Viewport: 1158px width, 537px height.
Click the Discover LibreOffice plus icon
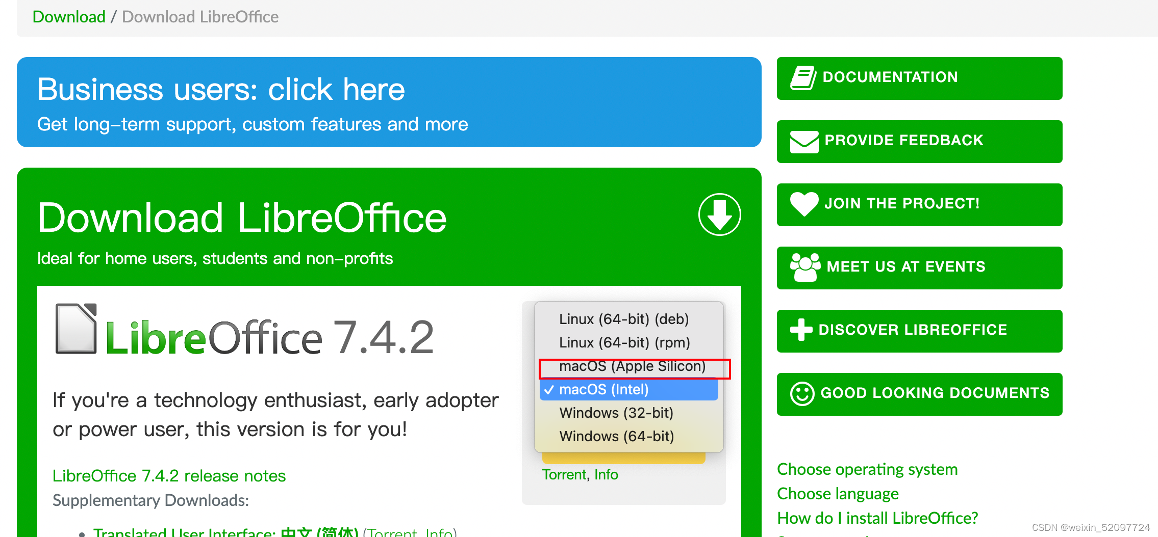point(801,330)
